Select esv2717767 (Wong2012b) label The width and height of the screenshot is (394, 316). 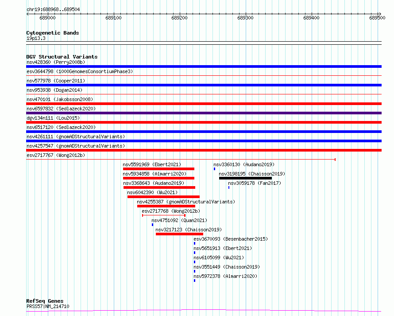tap(56, 155)
